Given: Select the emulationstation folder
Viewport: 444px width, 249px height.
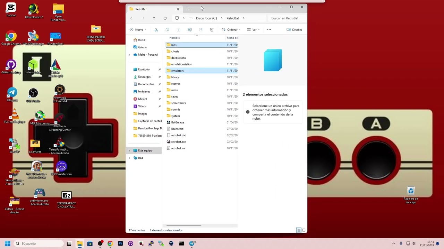Looking at the screenshot, I should click(x=202, y=64).
